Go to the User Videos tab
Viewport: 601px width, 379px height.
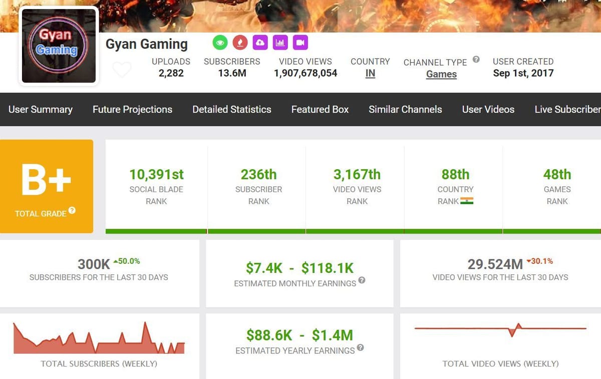pos(488,109)
